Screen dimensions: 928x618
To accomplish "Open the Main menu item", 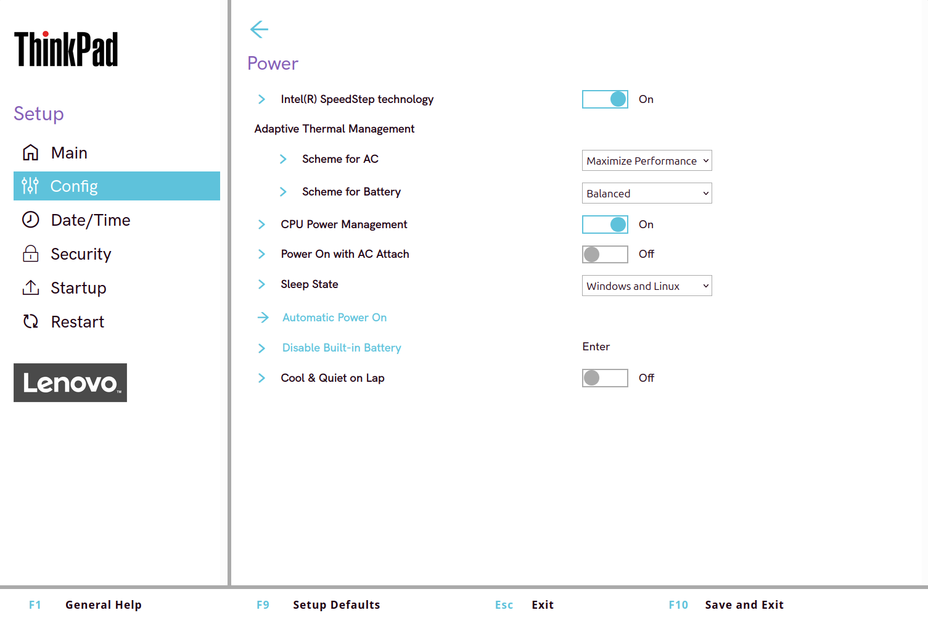I will 117,152.
